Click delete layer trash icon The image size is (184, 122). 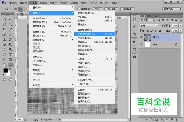(x=176, y=119)
